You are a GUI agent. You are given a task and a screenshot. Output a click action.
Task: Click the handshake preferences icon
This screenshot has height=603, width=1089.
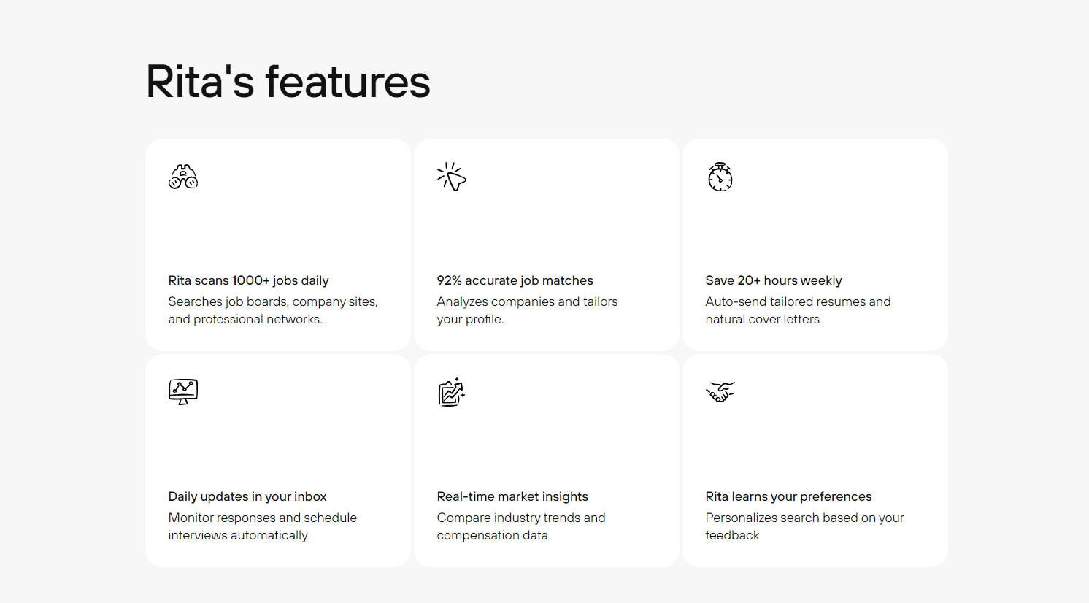coord(720,392)
